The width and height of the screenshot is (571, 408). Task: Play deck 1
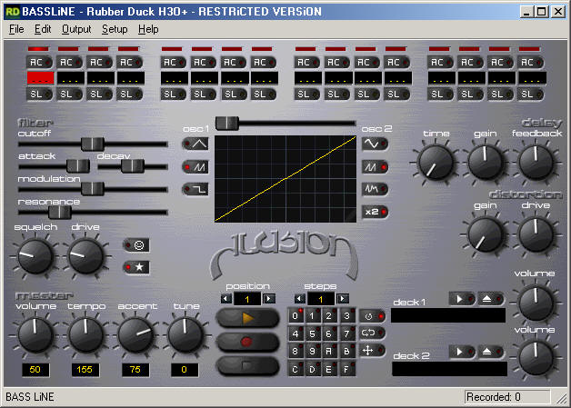tap(462, 299)
